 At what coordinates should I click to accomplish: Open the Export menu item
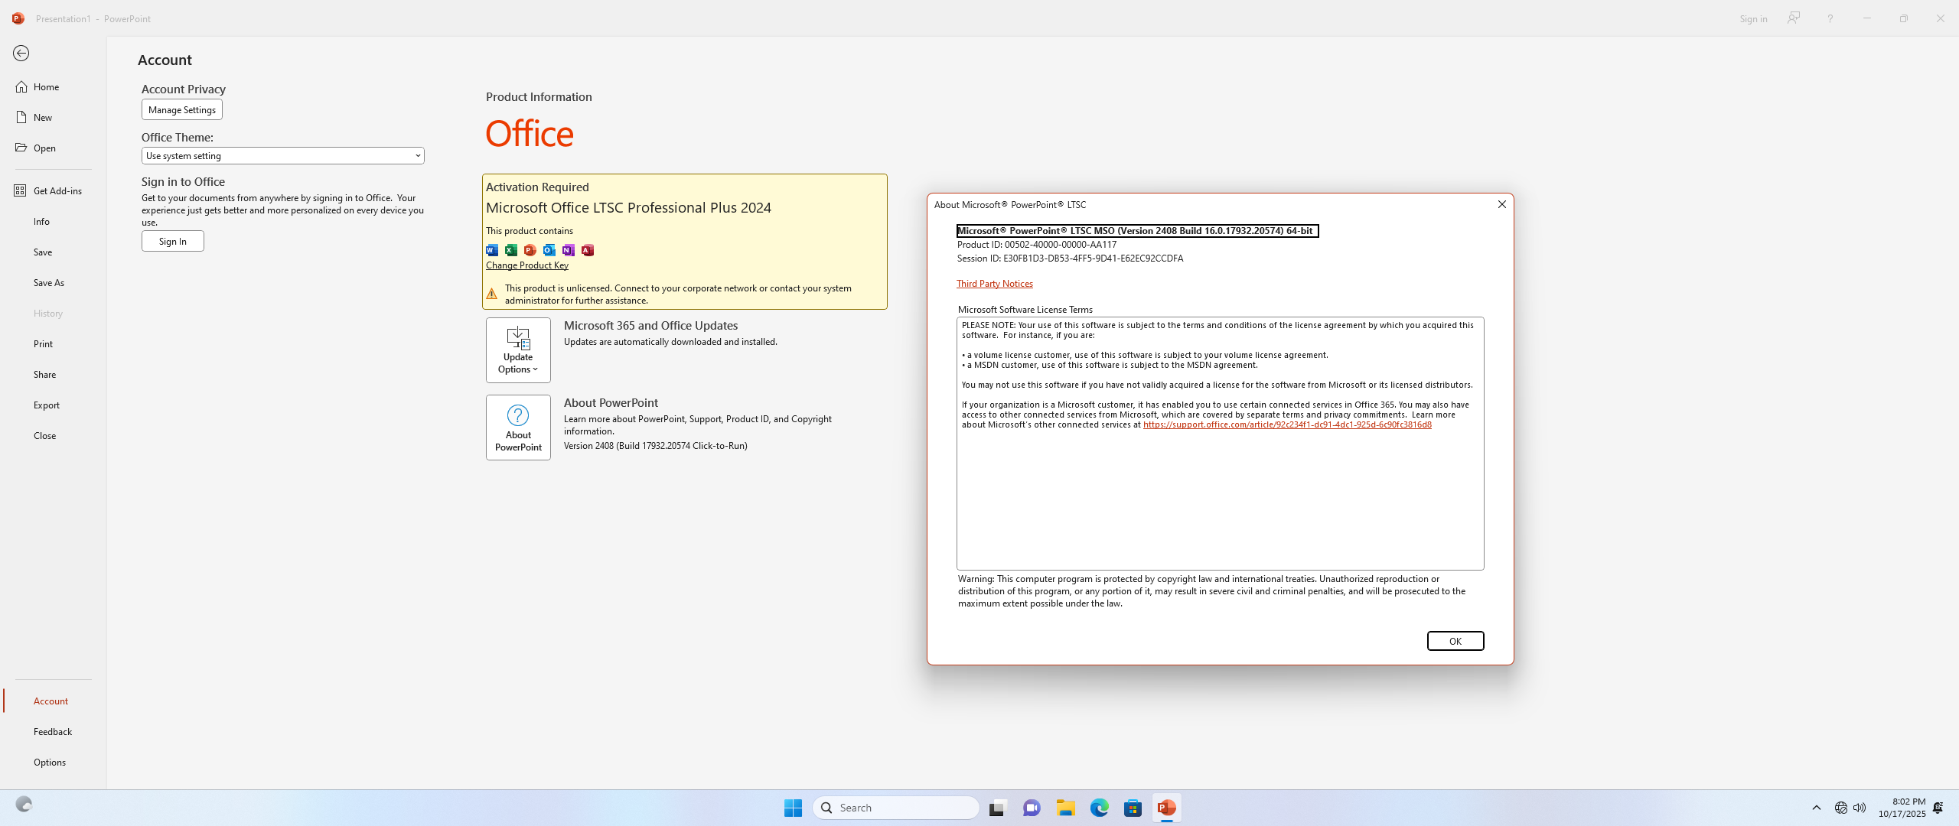tap(47, 405)
